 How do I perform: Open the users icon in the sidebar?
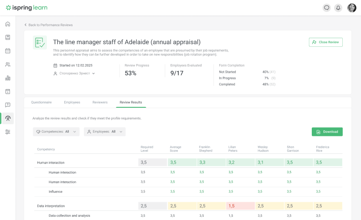point(8,65)
